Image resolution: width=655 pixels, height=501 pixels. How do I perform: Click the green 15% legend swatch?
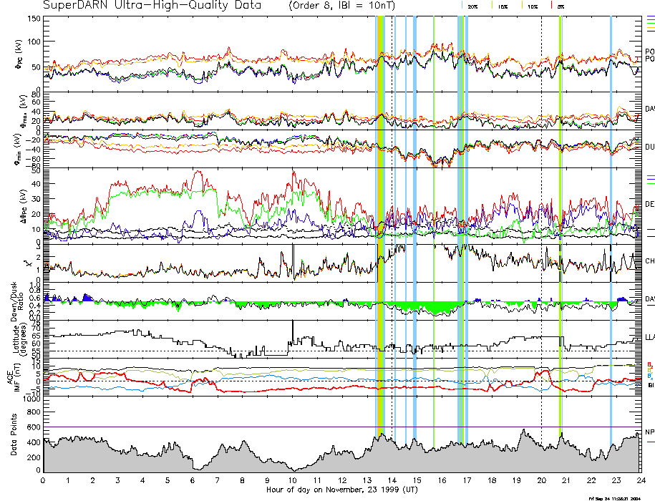(493, 6)
